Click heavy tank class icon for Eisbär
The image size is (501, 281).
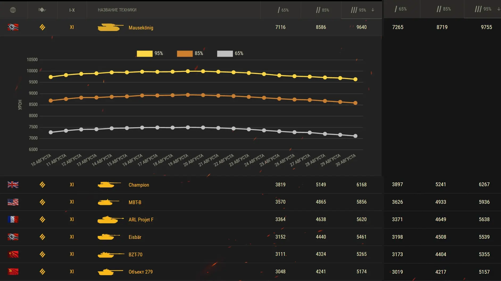point(42,237)
